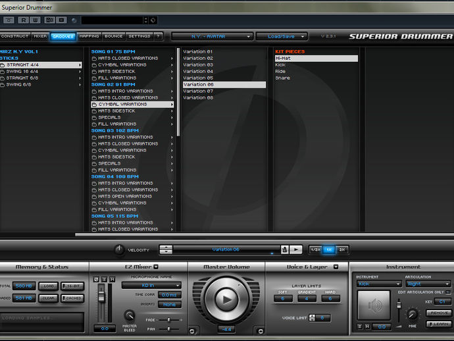The image size is (454, 341).
Task: Select the GROOVES tab
Action: click(x=63, y=36)
